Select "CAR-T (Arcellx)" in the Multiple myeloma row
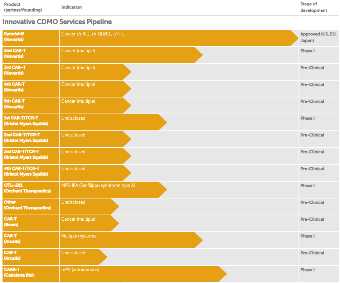The height and width of the screenshot is (283, 340). [x=31, y=240]
